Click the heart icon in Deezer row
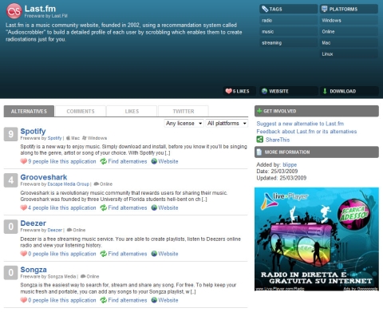383x312 pixels. coord(24,254)
